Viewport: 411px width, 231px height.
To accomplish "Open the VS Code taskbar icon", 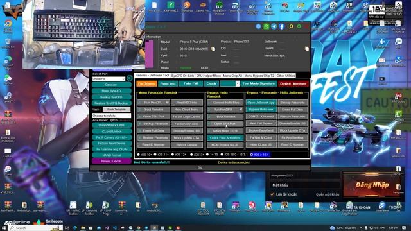I will pos(114,228).
